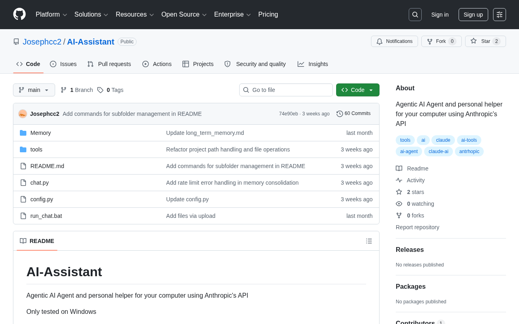The height and width of the screenshot is (324, 519).
Task: Open the README.md file link
Action: [x=47, y=166]
